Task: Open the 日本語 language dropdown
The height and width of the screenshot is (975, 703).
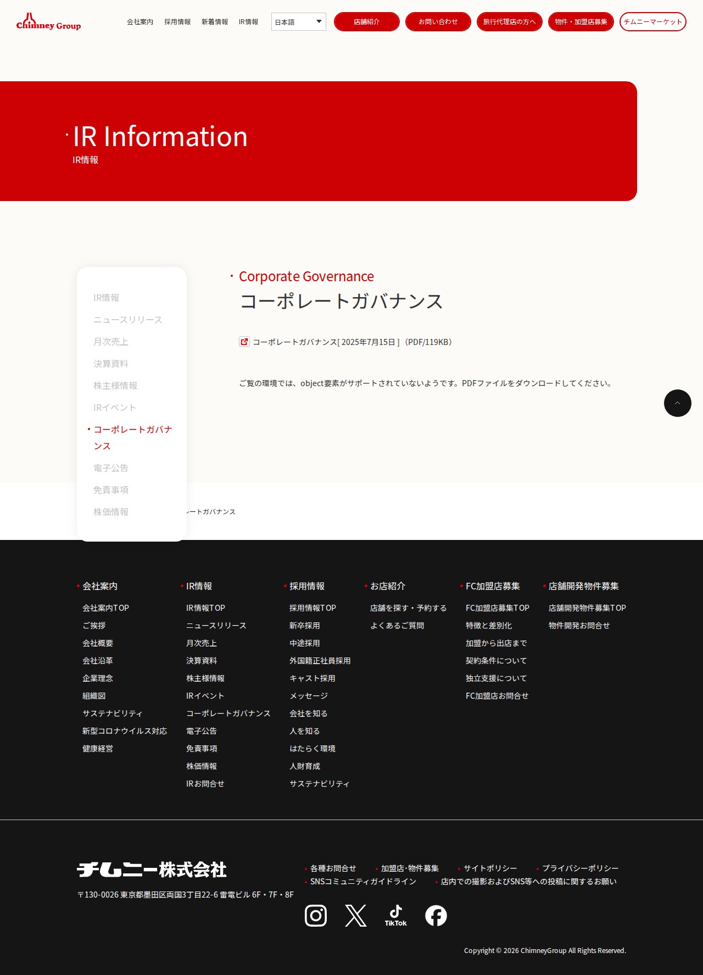Action: (299, 22)
